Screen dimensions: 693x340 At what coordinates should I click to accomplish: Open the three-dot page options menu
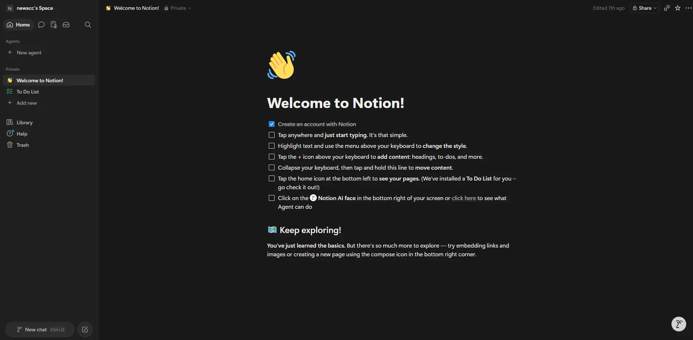[689, 8]
